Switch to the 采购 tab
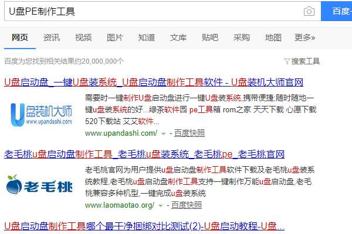Viewport: 352px width, 234px height. tap(241, 37)
